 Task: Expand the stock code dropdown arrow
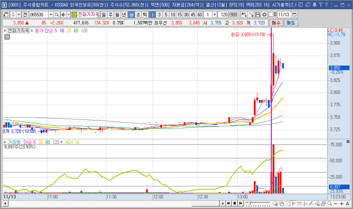coord(51,15)
